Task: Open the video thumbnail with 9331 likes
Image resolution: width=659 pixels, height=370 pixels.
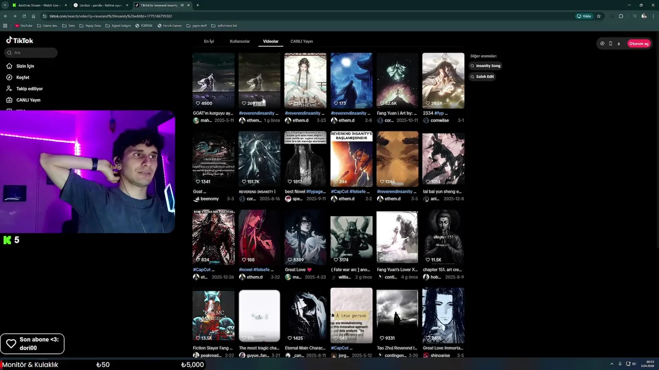Action: 397,316
